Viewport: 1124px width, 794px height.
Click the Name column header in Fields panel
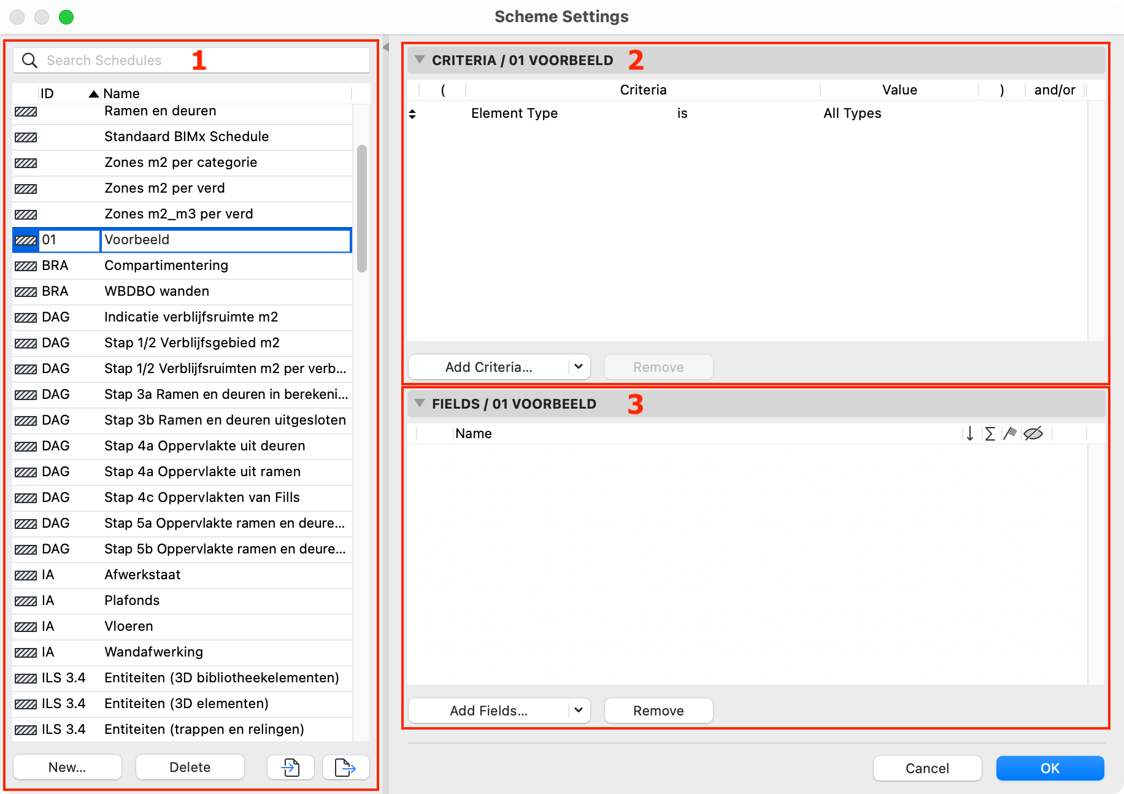coord(707,434)
